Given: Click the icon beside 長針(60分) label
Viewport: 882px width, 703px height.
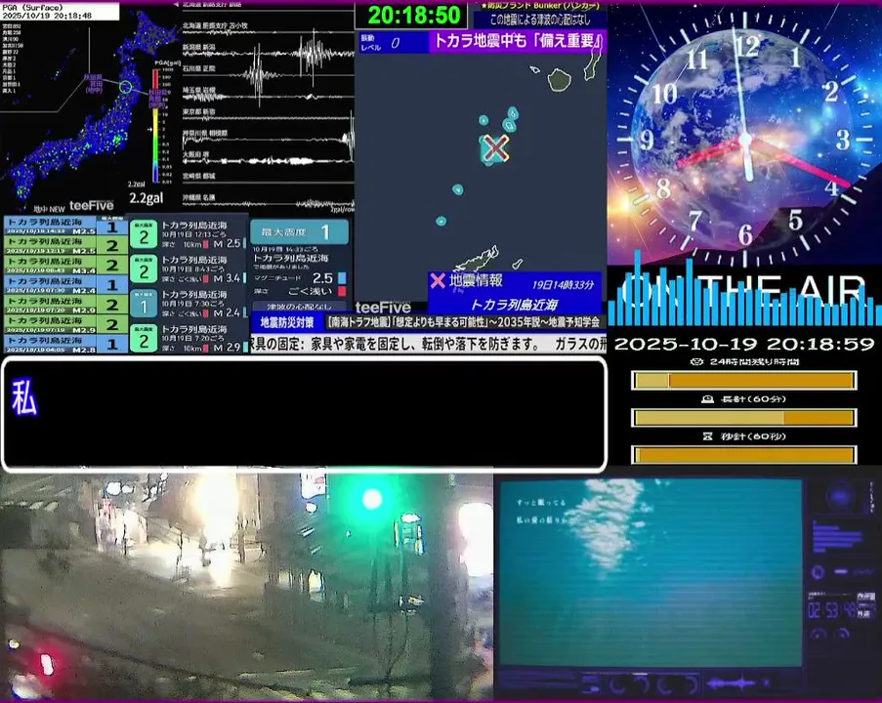Looking at the screenshot, I should tap(707, 398).
